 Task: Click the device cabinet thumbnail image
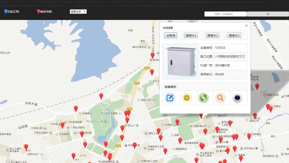point(181,61)
